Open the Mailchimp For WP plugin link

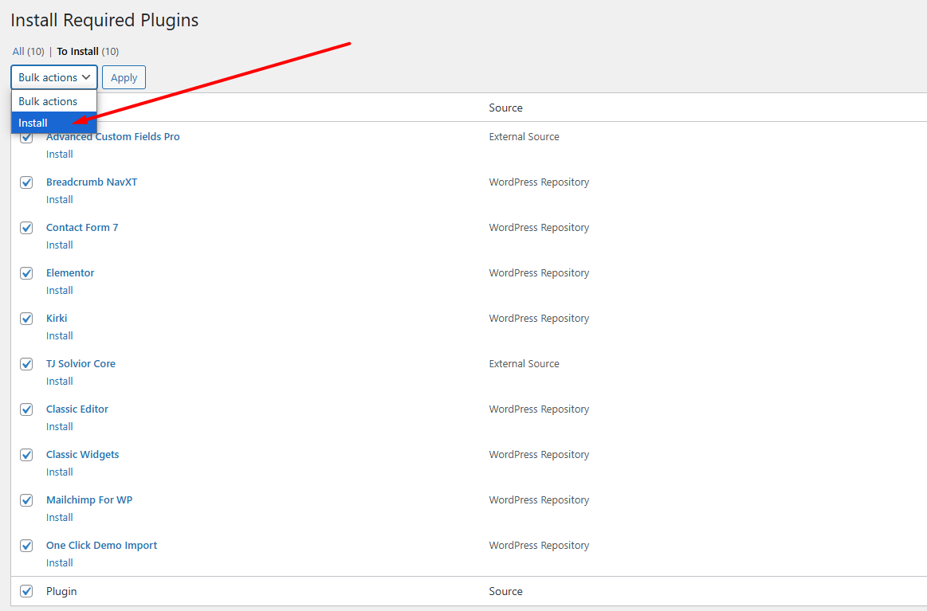[x=89, y=500]
